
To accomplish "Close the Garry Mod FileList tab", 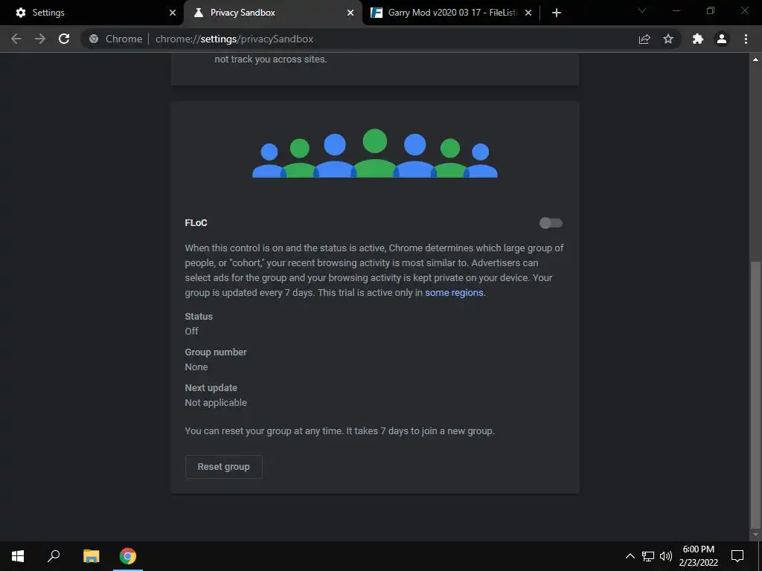I will click(x=528, y=13).
